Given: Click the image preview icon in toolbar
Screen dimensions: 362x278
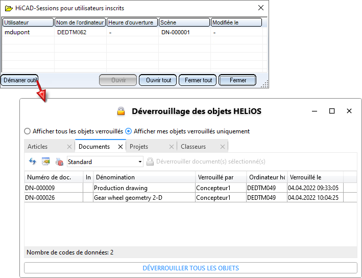Looking at the screenshot, I should (46, 161).
